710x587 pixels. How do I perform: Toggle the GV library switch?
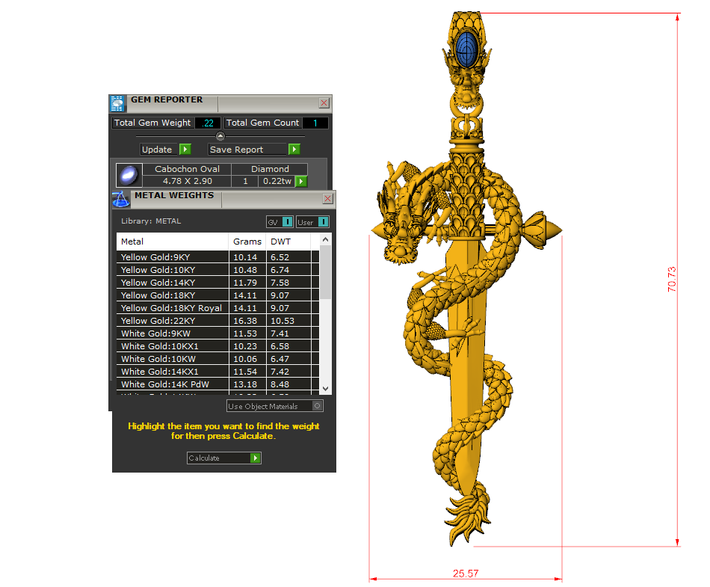coord(287,222)
